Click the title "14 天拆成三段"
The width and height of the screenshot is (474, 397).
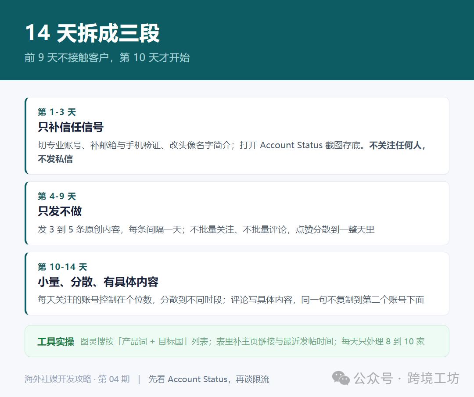point(92,33)
